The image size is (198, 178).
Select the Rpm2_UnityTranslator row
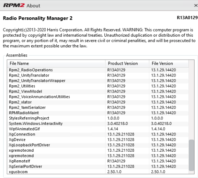pyautogui.click(x=98, y=75)
